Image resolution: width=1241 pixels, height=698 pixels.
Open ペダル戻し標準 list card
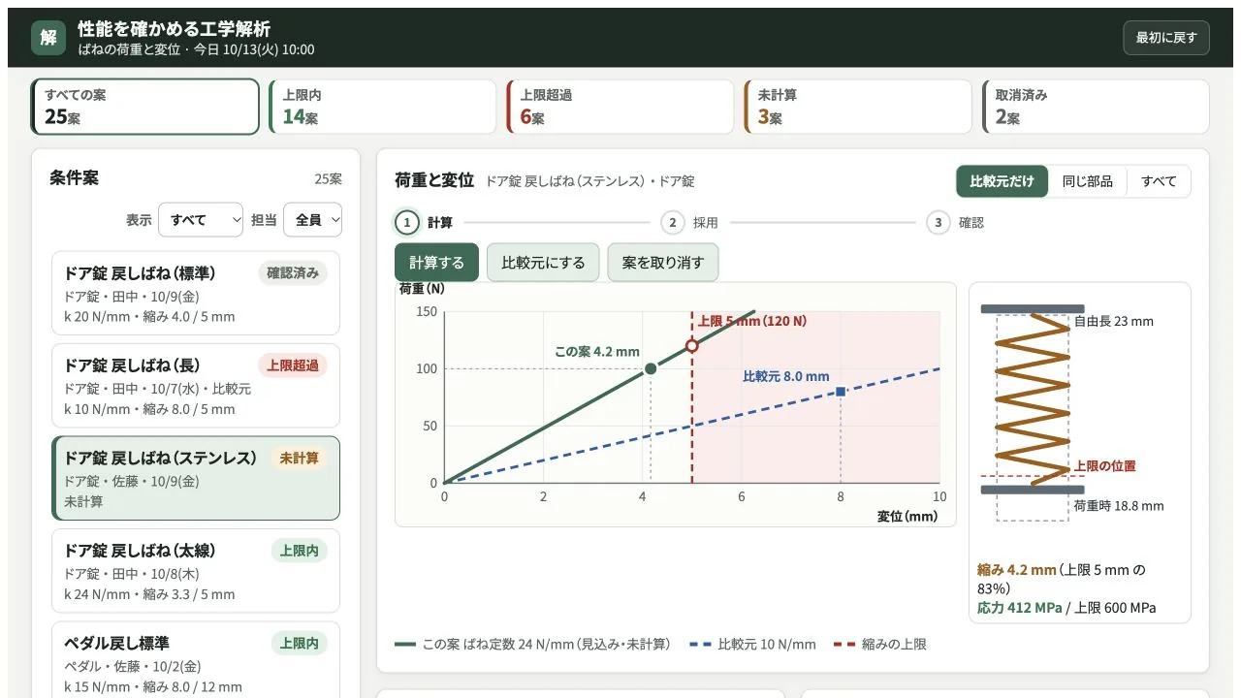196,659
